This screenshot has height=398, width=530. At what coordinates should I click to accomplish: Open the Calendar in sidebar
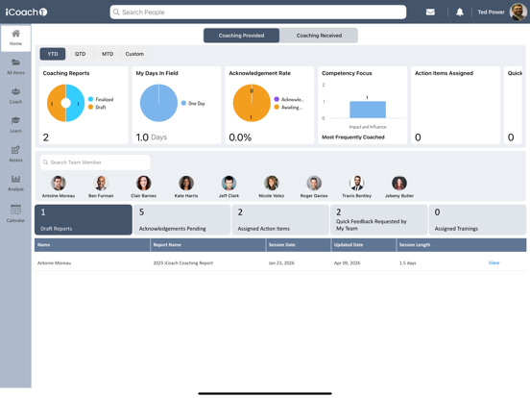coord(15,213)
